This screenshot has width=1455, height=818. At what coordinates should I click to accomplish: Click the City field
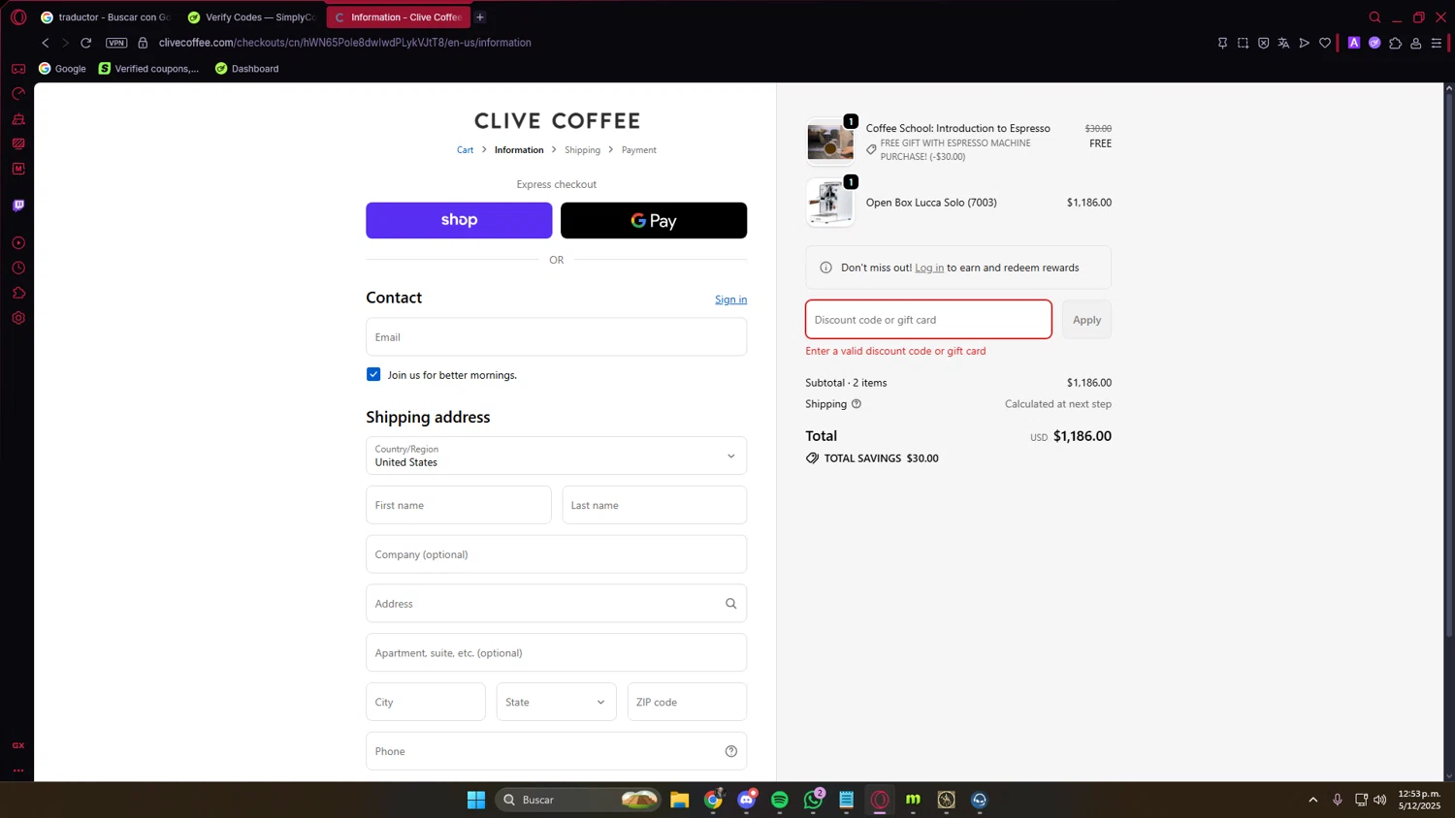426,702
